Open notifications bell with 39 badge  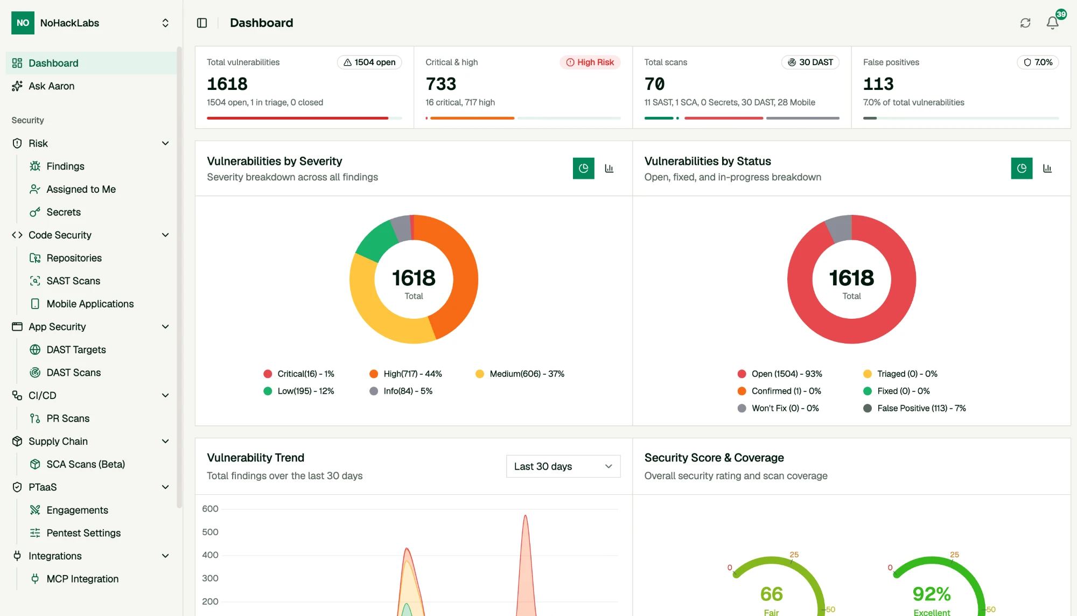pos(1053,23)
